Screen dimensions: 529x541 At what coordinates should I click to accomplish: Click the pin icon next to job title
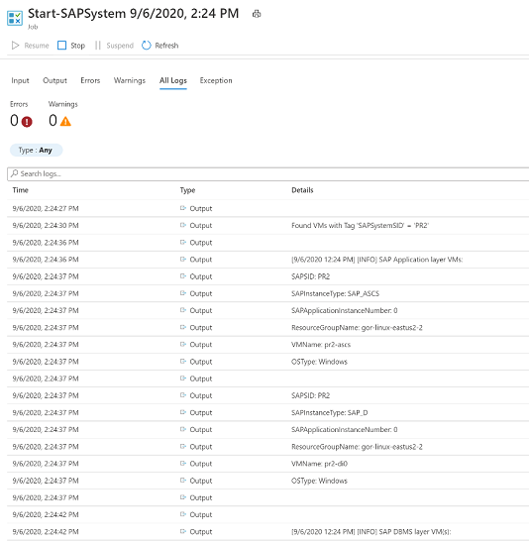[x=257, y=14]
